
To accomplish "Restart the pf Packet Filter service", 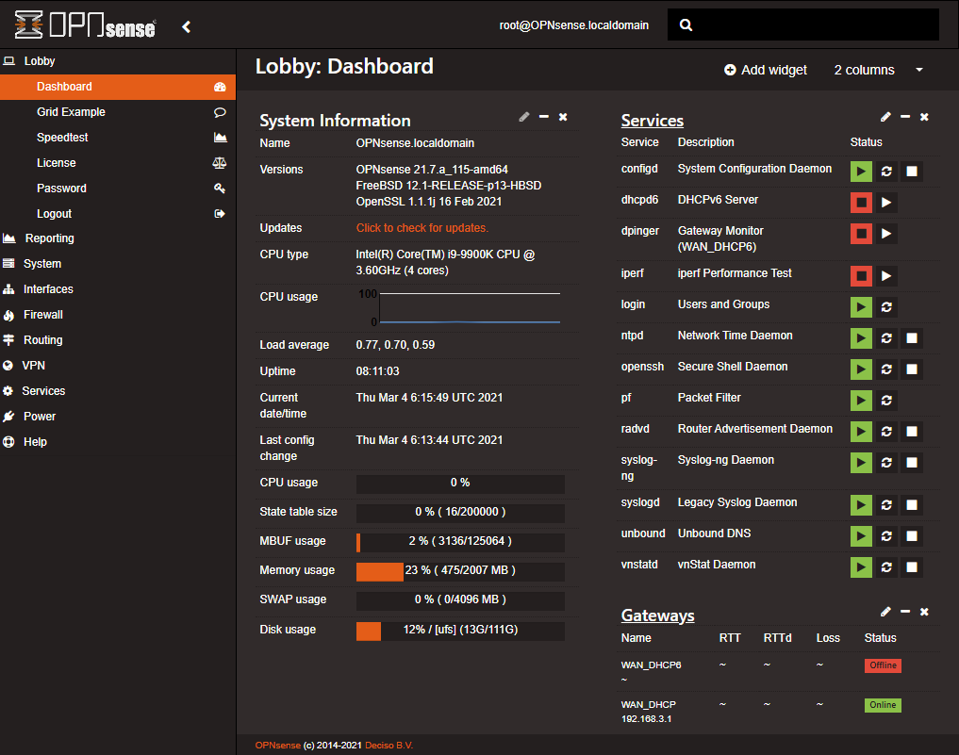I will pos(886,400).
